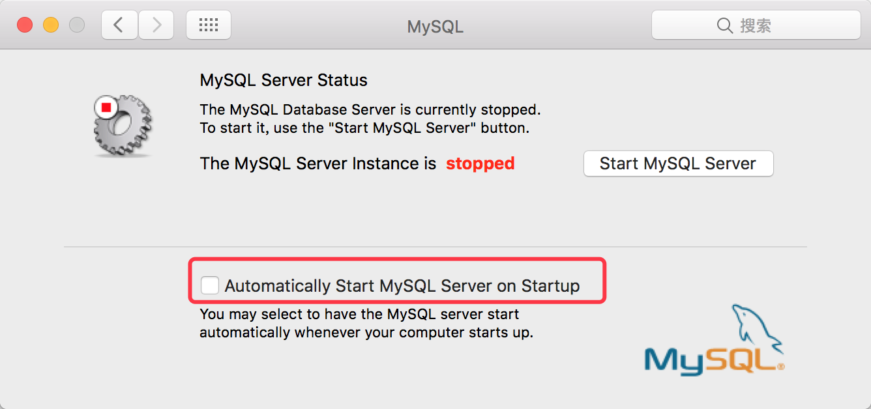Click the 'MySQL Server Status' heading
Screen dimensions: 871x409
[284, 80]
